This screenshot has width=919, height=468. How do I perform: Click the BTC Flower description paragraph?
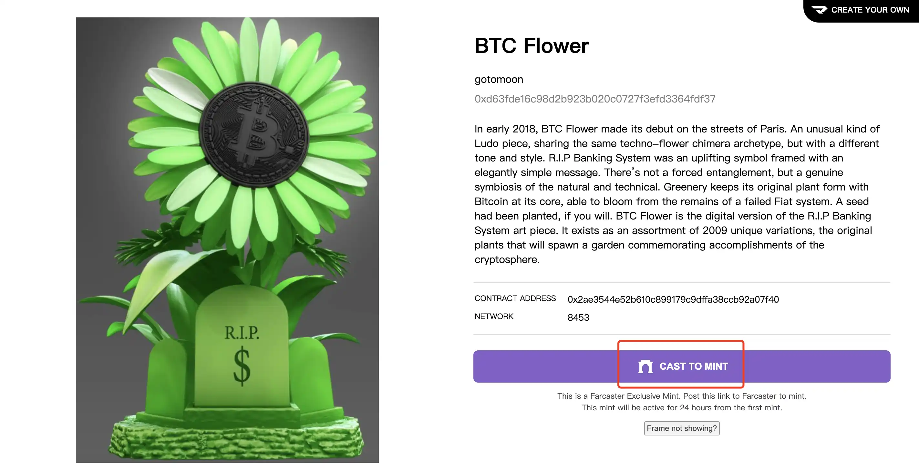(x=676, y=194)
